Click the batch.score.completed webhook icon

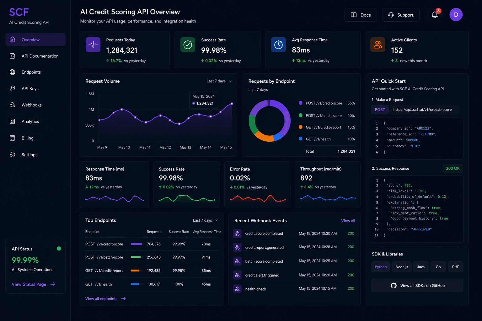tap(237, 261)
